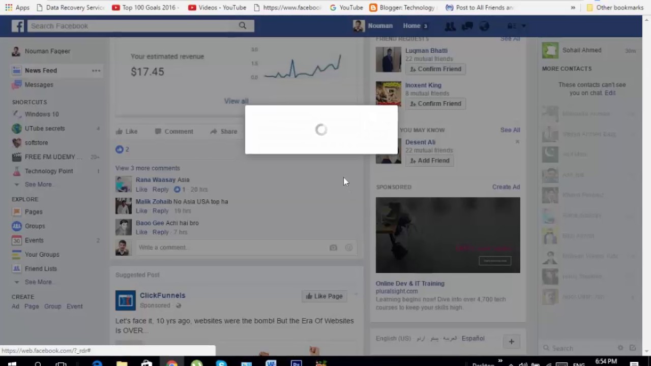Screen dimensions: 651x366
Task: Open the friend requests icon
Action: click(450, 26)
